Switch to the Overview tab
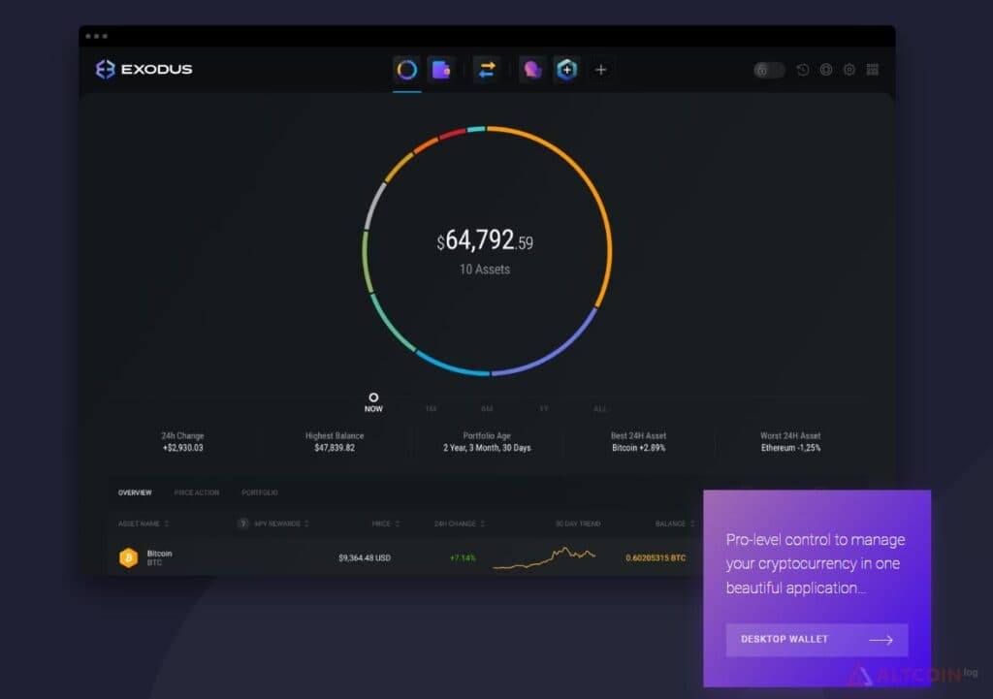The height and width of the screenshot is (699, 993). 135,492
